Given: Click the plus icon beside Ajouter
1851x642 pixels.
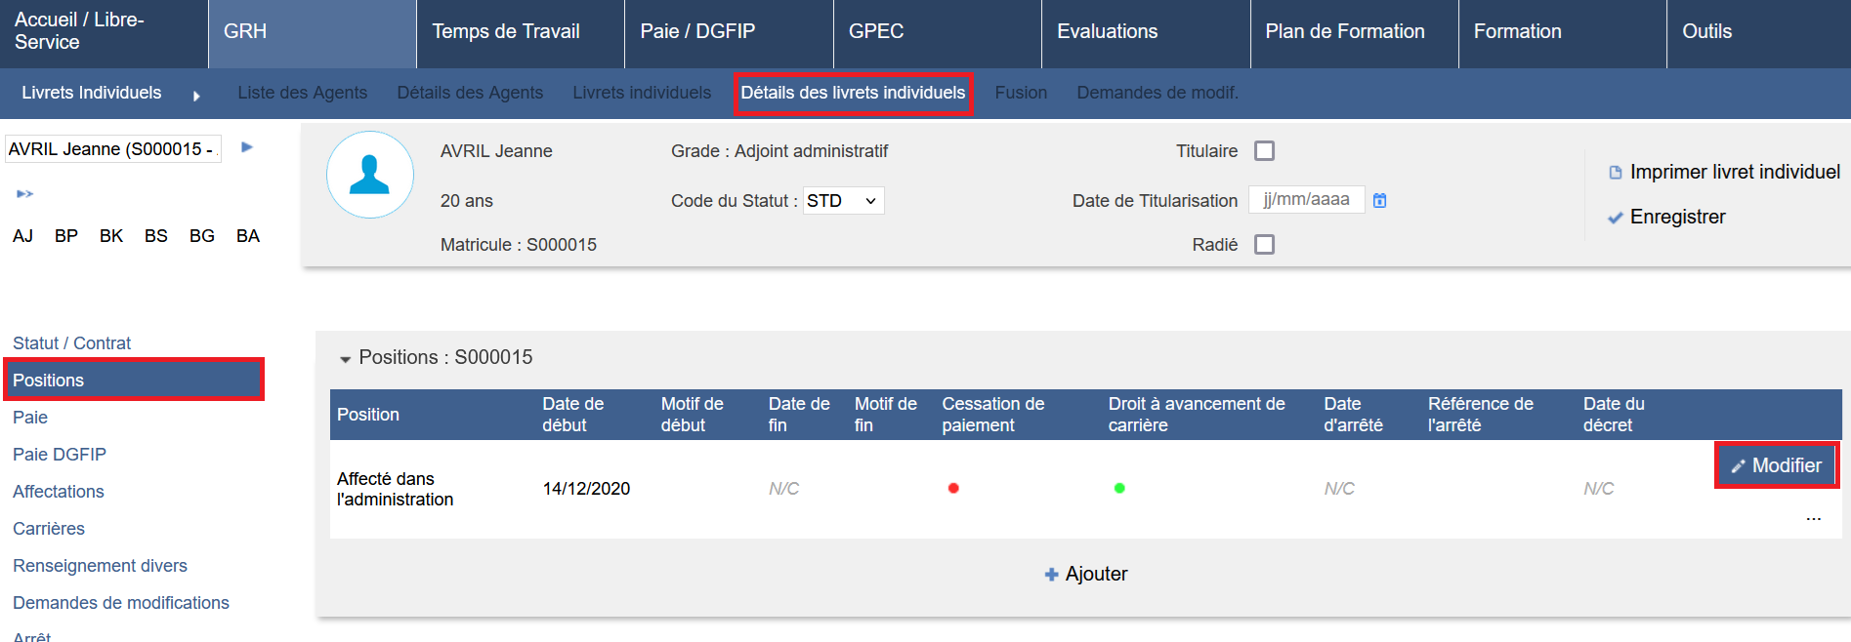Looking at the screenshot, I should coord(1051,575).
